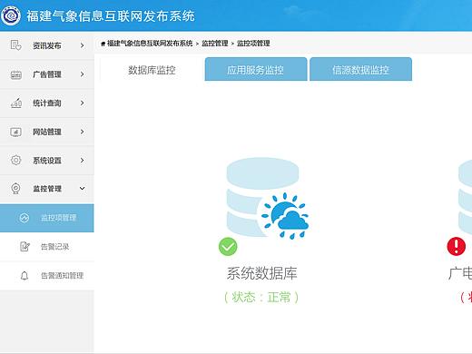The height and width of the screenshot is (354, 472).
Task: Switch to the 信源数据监控 tab
Action: click(x=360, y=69)
